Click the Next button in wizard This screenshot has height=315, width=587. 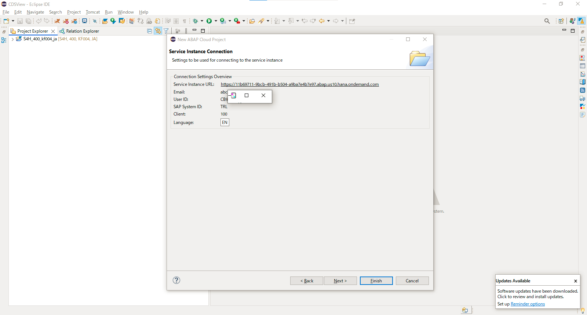[340, 281]
